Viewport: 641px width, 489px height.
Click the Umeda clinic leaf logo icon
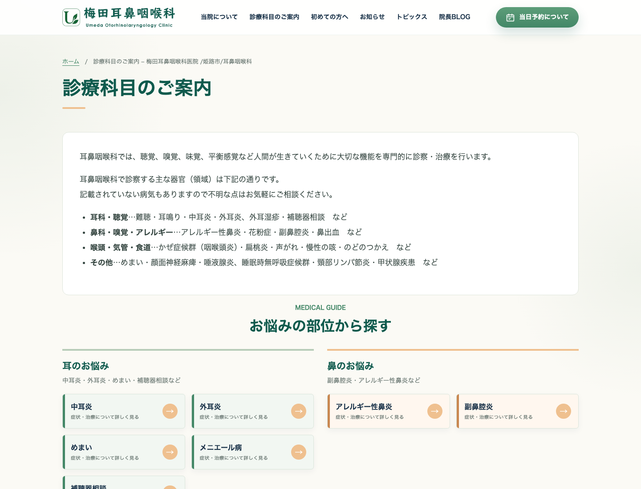click(71, 17)
